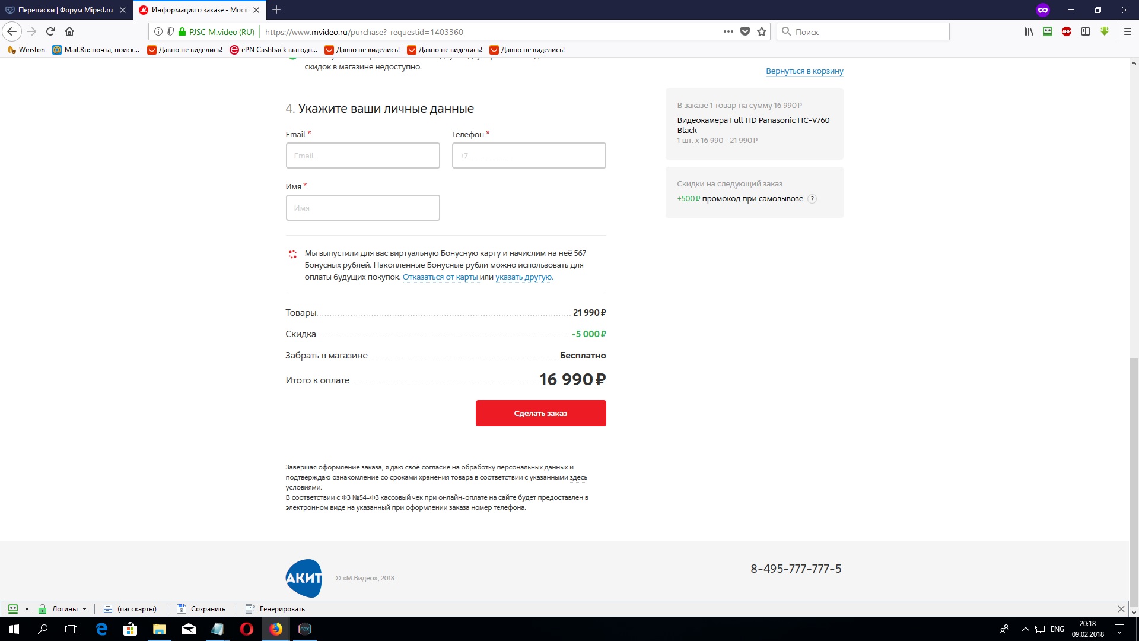Bookmark this page with star icon
Screen dimensions: 1139x641
[762, 31]
